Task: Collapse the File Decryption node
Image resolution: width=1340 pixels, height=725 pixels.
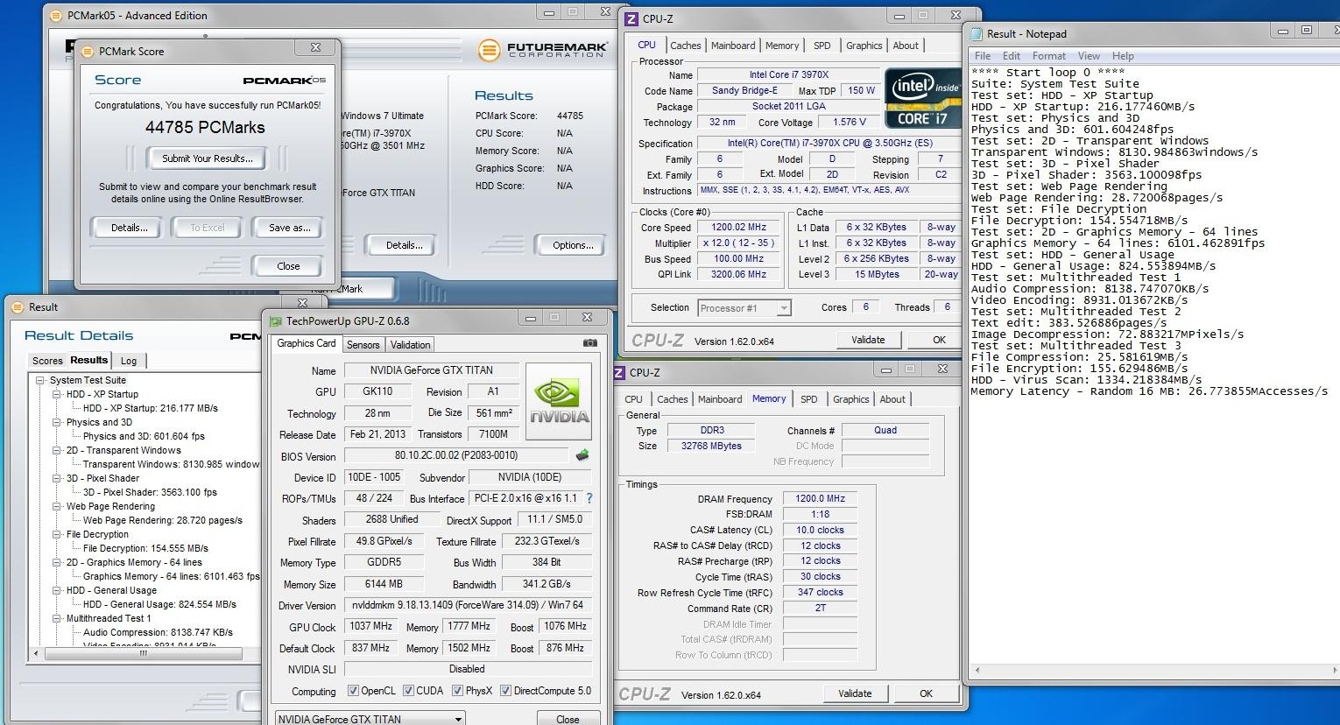Action: tap(57, 534)
